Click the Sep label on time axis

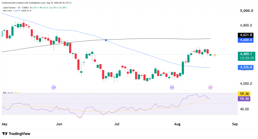235,124
